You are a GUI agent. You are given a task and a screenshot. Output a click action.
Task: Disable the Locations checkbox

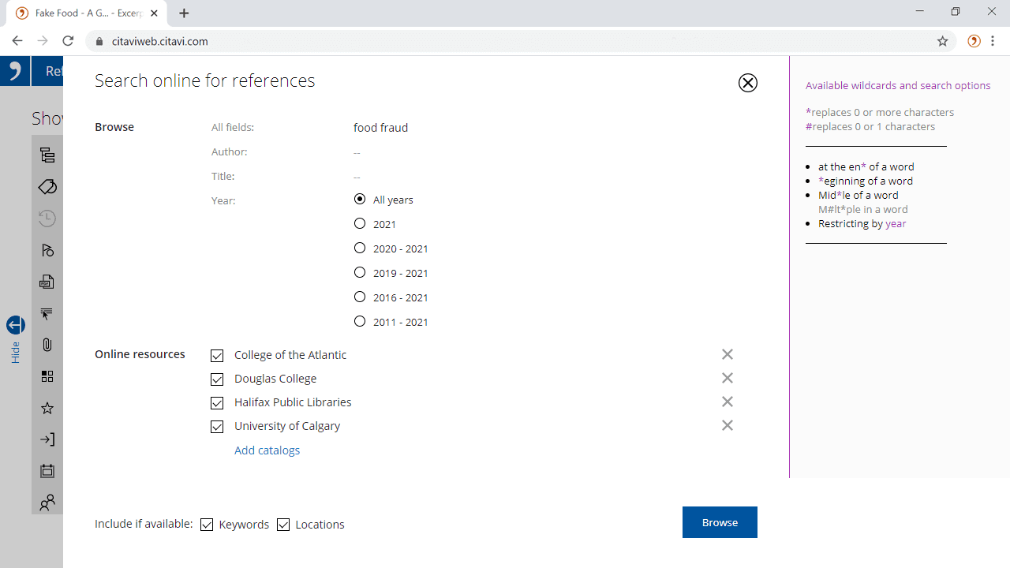pos(283,525)
